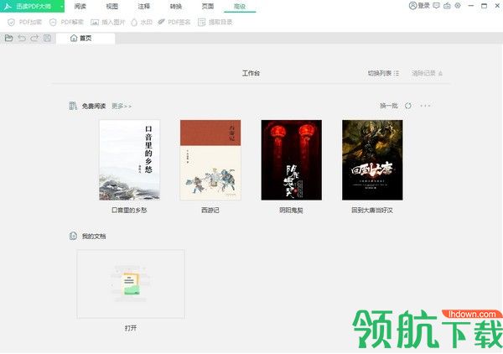
Task: Select the 页面 menu tab
Action: (x=208, y=6)
